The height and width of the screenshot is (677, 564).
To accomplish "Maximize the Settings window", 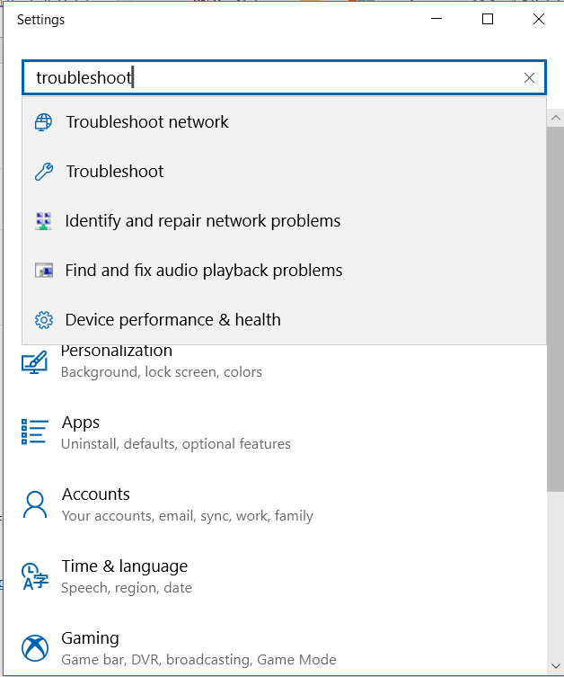I will tap(488, 19).
